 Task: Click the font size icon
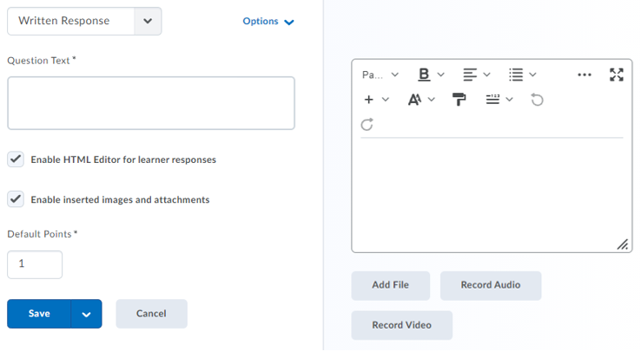click(415, 100)
